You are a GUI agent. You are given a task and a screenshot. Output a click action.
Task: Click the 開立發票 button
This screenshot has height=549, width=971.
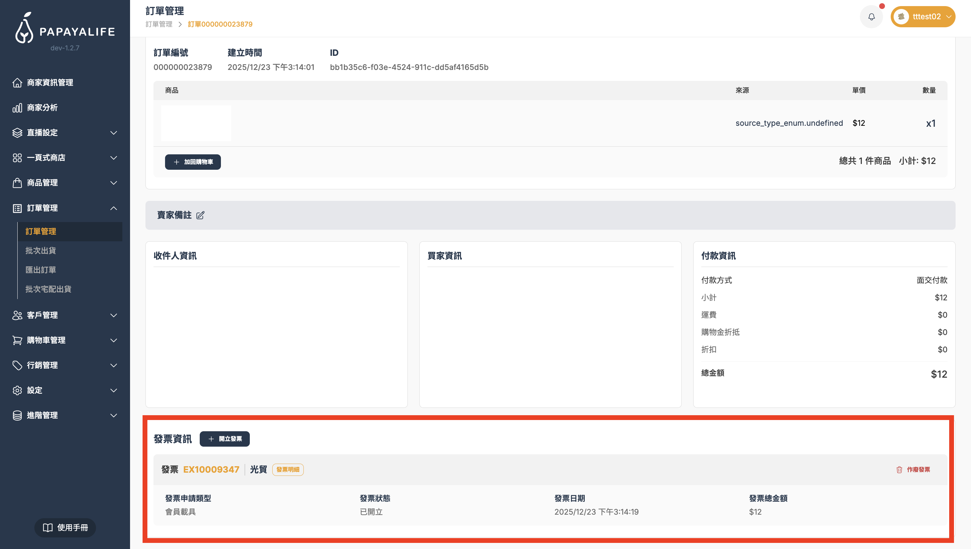coord(224,439)
